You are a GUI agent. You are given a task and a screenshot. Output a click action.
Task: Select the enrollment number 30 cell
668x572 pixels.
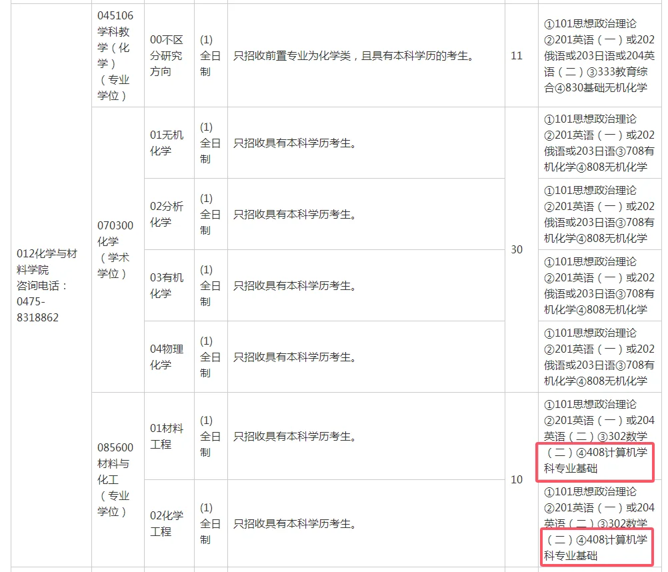pos(517,249)
